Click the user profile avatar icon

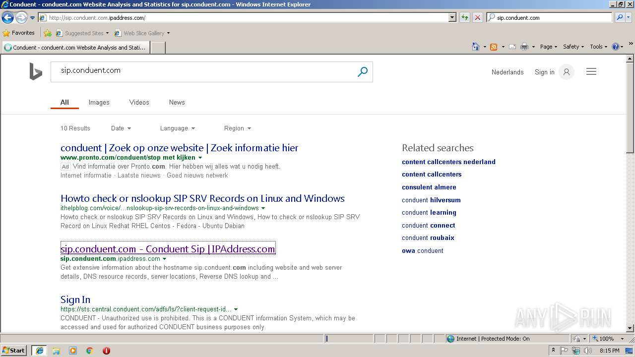pyautogui.click(x=566, y=72)
